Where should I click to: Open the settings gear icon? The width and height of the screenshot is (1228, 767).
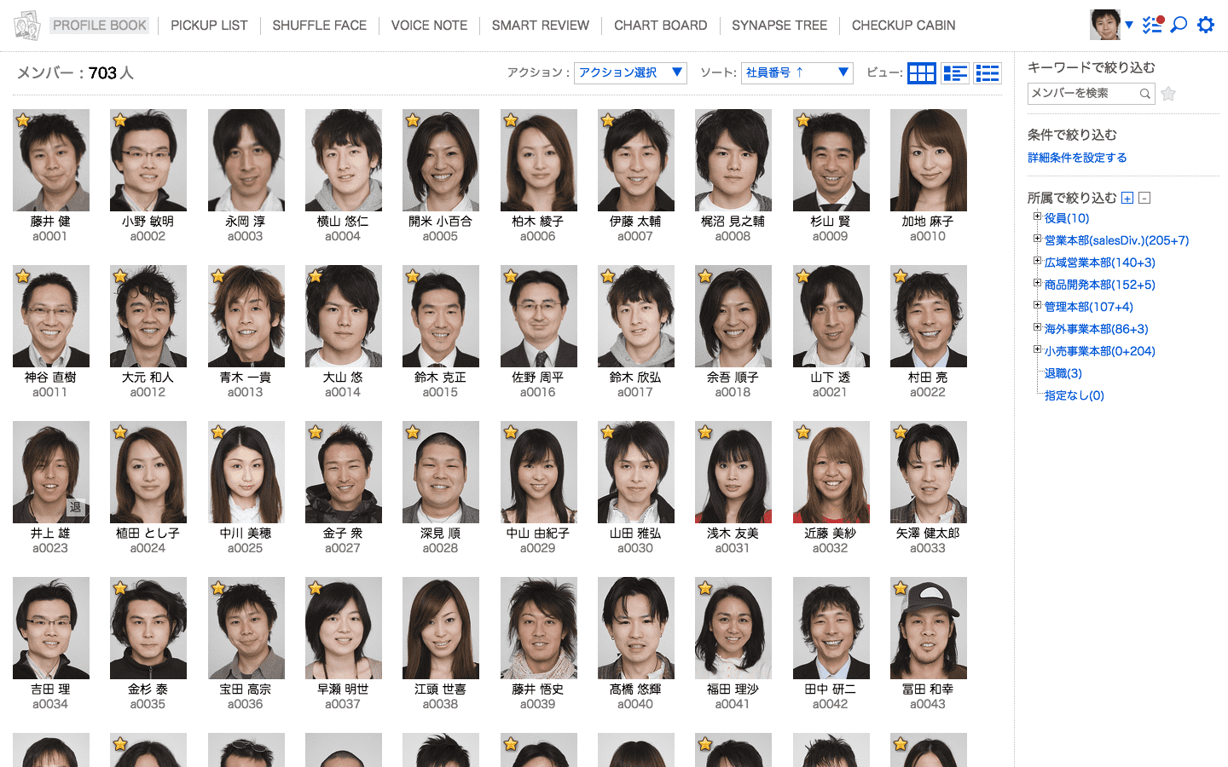tap(1206, 25)
